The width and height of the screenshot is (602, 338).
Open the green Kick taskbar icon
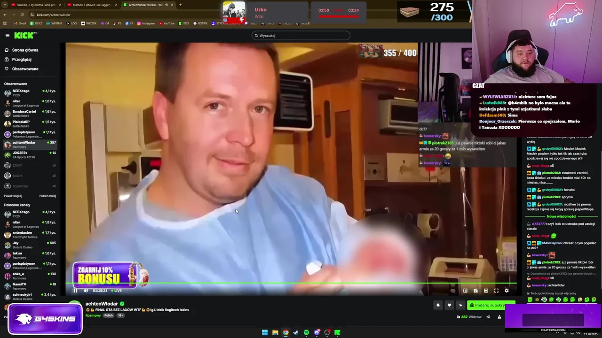click(x=337, y=332)
